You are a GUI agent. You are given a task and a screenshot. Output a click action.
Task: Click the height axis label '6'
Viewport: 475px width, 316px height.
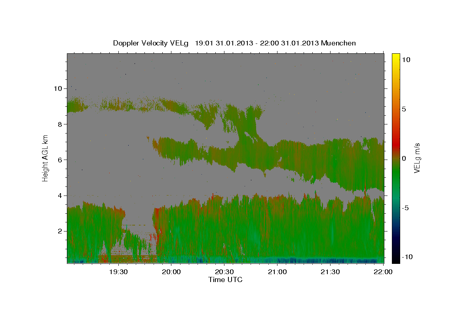point(60,160)
